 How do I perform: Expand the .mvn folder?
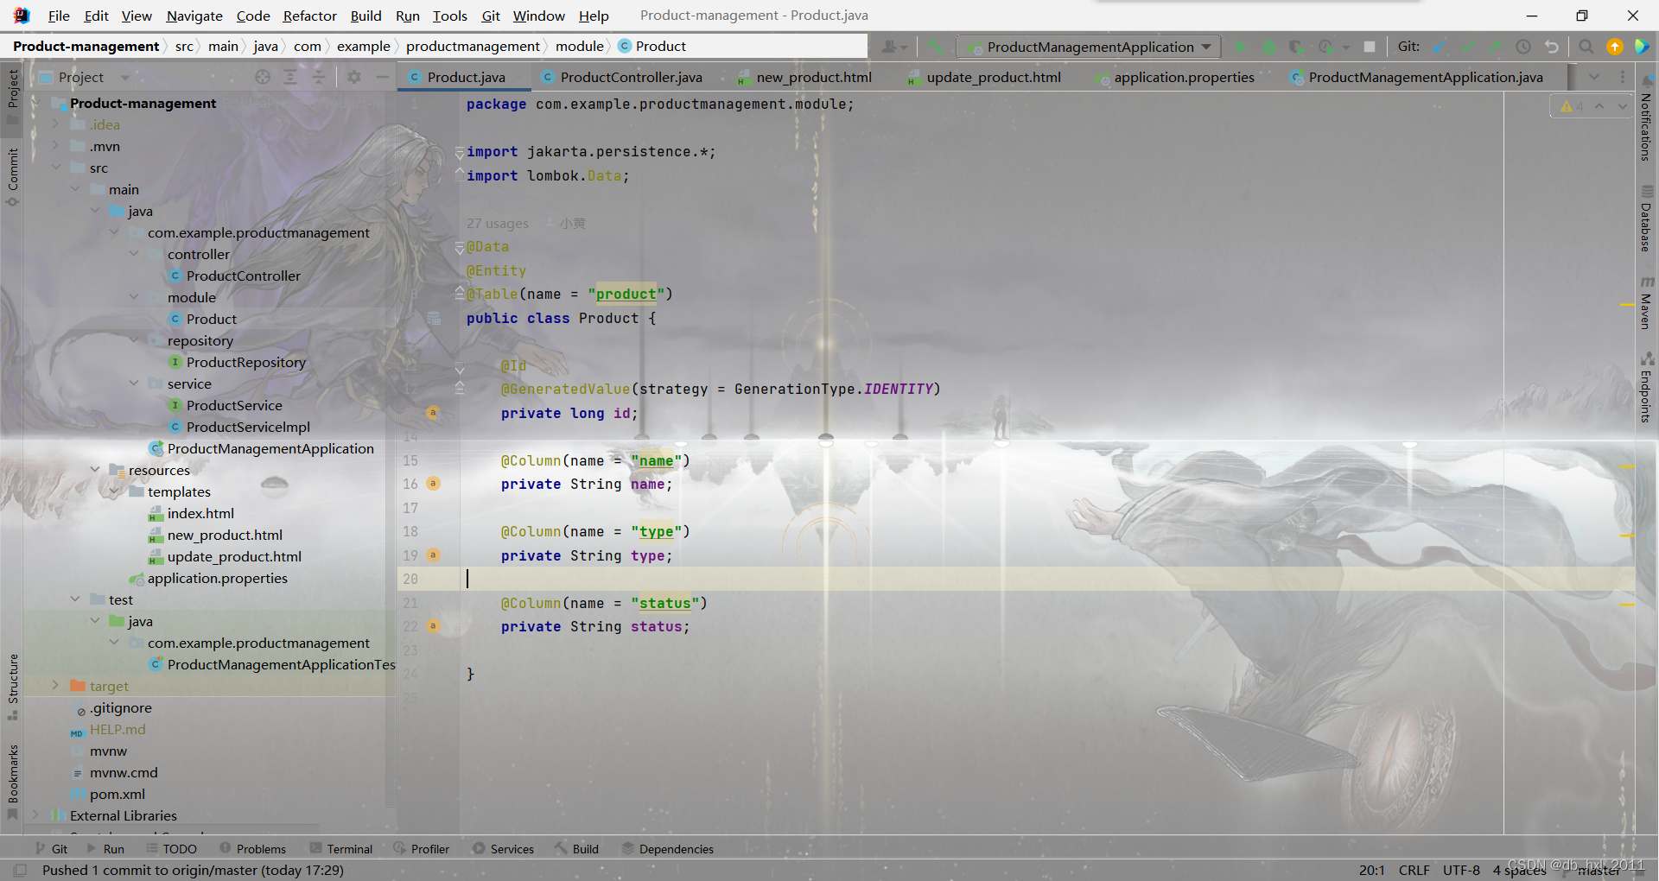(x=56, y=146)
